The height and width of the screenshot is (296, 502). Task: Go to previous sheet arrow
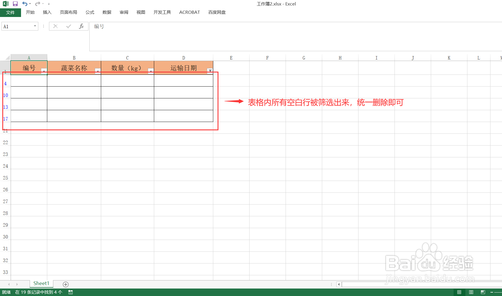9,284
